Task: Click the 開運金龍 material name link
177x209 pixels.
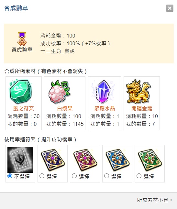Action: [142, 108]
